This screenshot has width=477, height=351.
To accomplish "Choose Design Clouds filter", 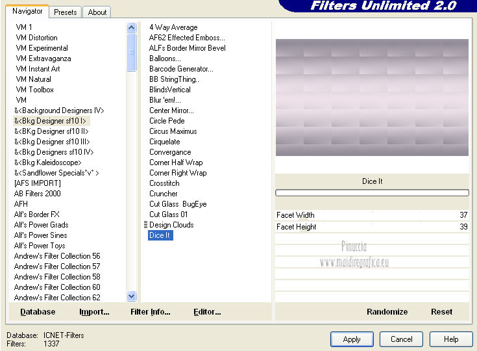I will [x=171, y=224].
